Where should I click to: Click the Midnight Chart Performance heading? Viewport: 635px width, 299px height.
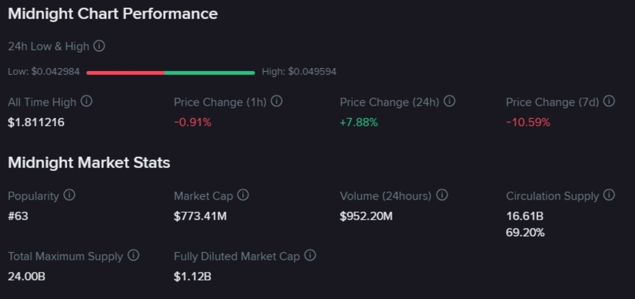coord(112,14)
